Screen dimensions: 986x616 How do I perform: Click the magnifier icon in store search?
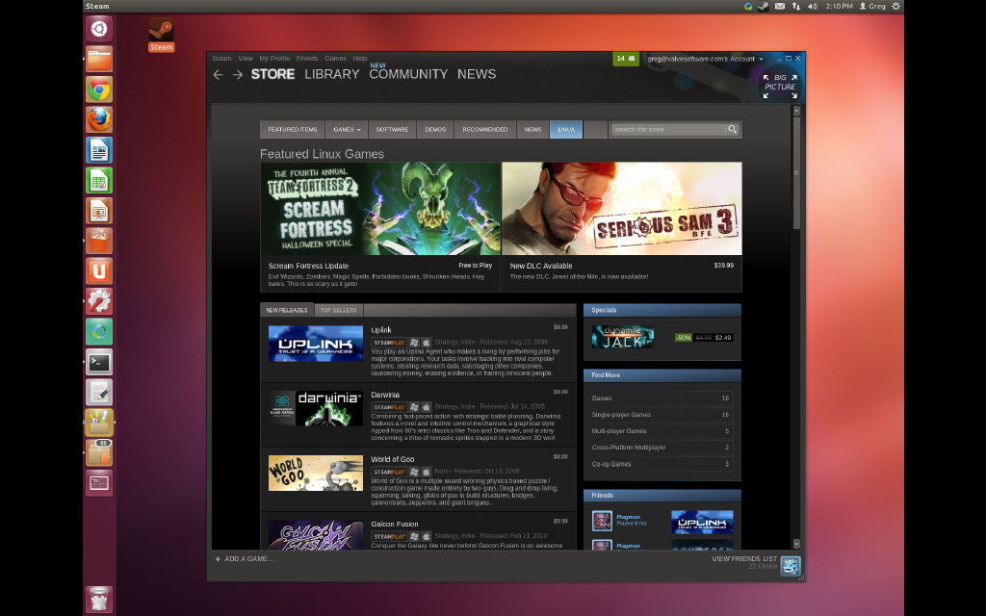pos(733,130)
